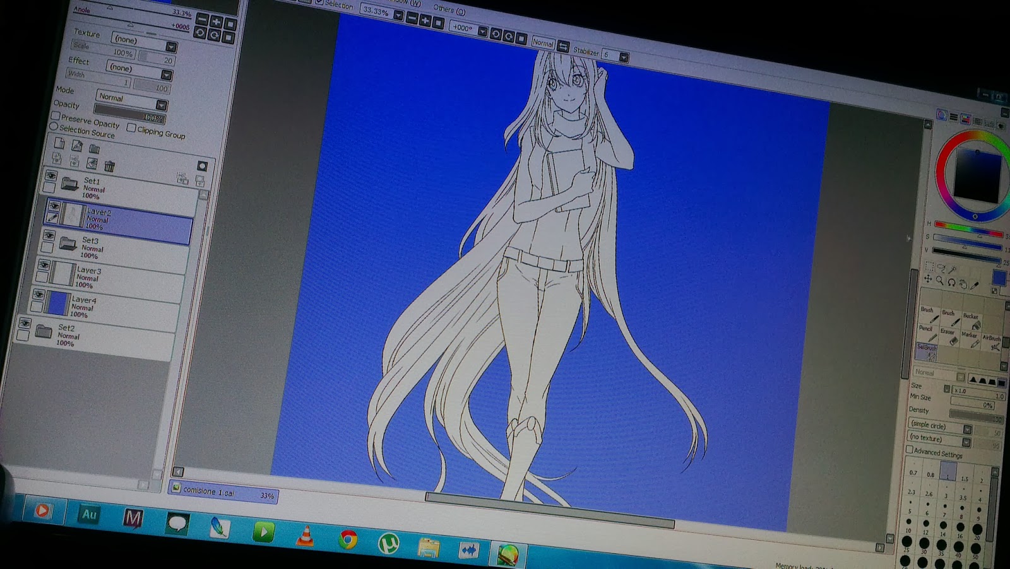Select the Zoom magnifier tool
The height and width of the screenshot is (569, 1010).
[940, 281]
